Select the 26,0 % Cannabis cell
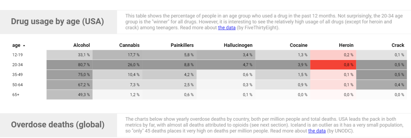411x138 pixels. pyautogui.click(x=117, y=65)
